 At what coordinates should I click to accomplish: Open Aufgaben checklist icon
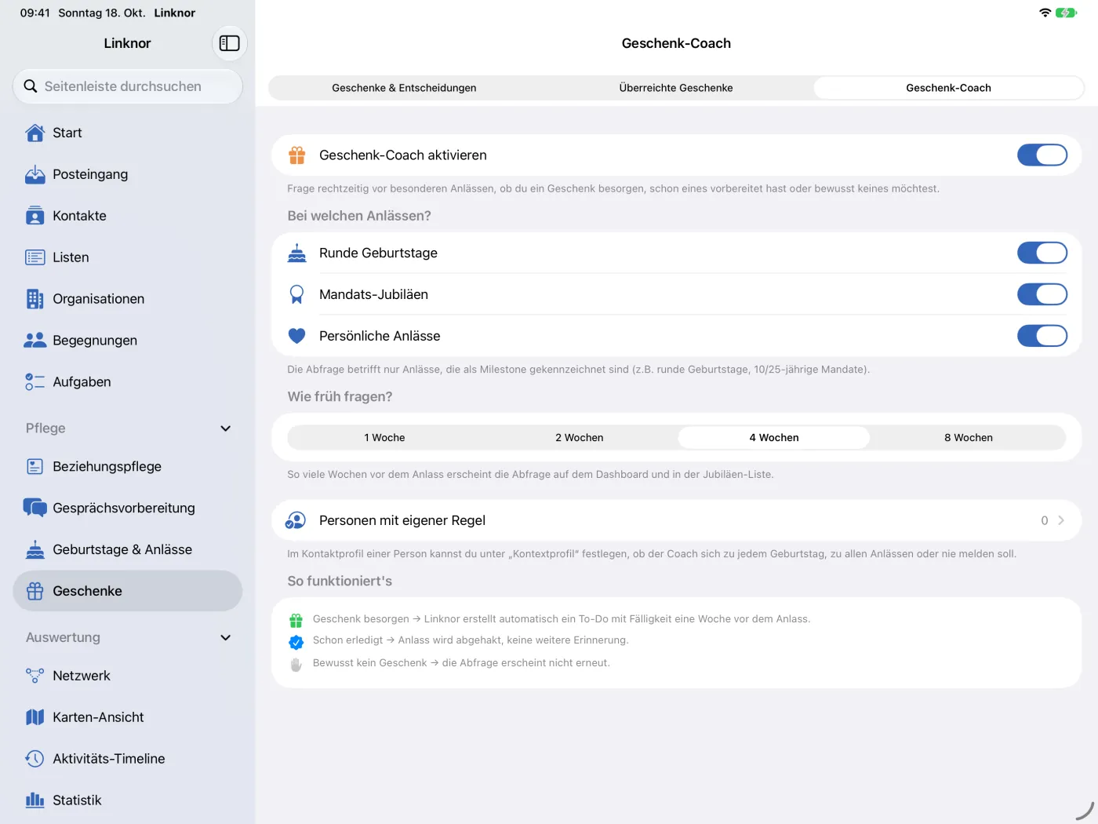[35, 382]
